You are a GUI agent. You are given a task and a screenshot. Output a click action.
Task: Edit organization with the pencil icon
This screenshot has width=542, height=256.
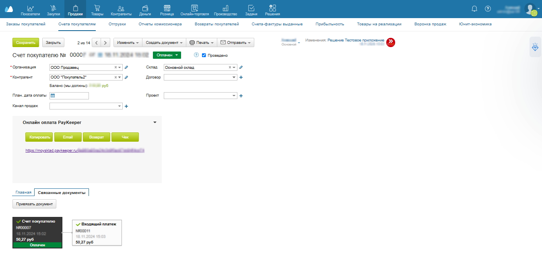pyautogui.click(x=126, y=68)
